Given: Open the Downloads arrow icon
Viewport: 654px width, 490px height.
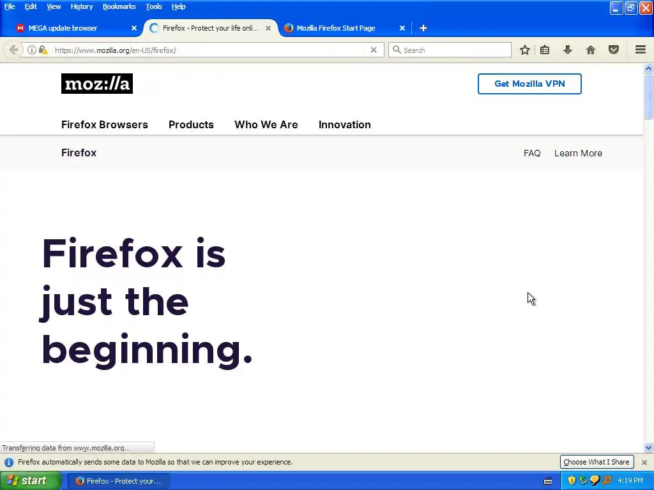Looking at the screenshot, I should (x=568, y=50).
